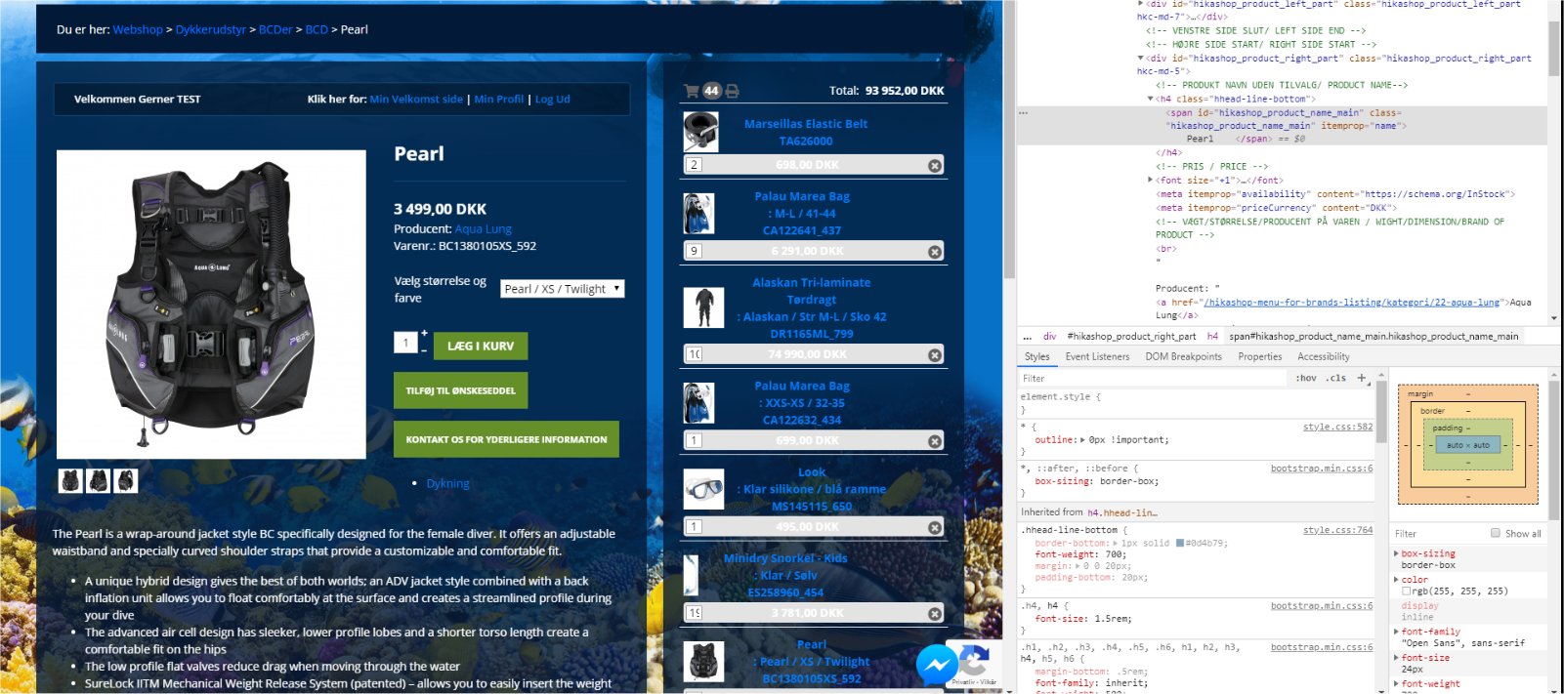Toggle .cls element classes panel
Image resolution: width=1564 pixels, height=694 pixels.
tap(1335, 378)
